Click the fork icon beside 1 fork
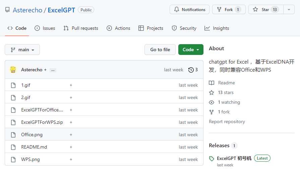The image size is (300, 170). point(212,112)
